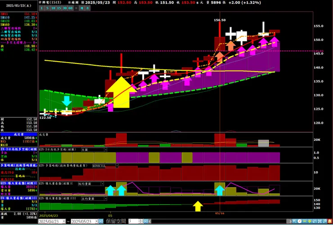Open the 主圖 dropdown in KEN-3日高低 panel
The height and width of the screenshot is (225, 333).
pyautogui.click(x=106, y=150)
